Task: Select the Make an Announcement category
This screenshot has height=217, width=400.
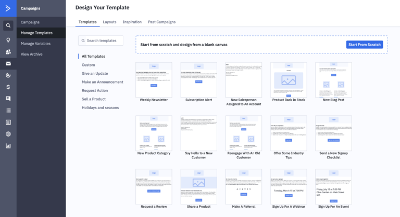Action: (102, 82)
